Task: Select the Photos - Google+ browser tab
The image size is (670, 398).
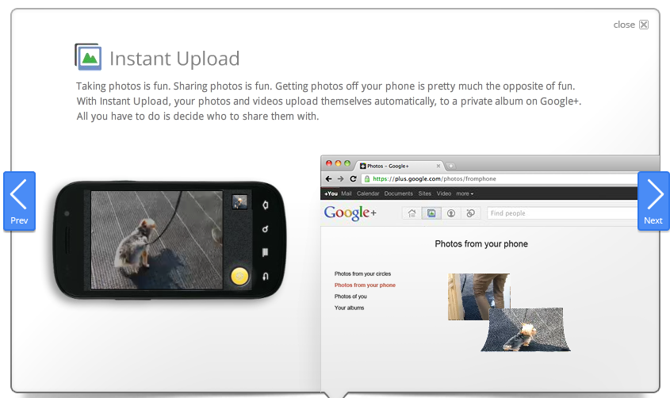Action: [x=400, y=166]
